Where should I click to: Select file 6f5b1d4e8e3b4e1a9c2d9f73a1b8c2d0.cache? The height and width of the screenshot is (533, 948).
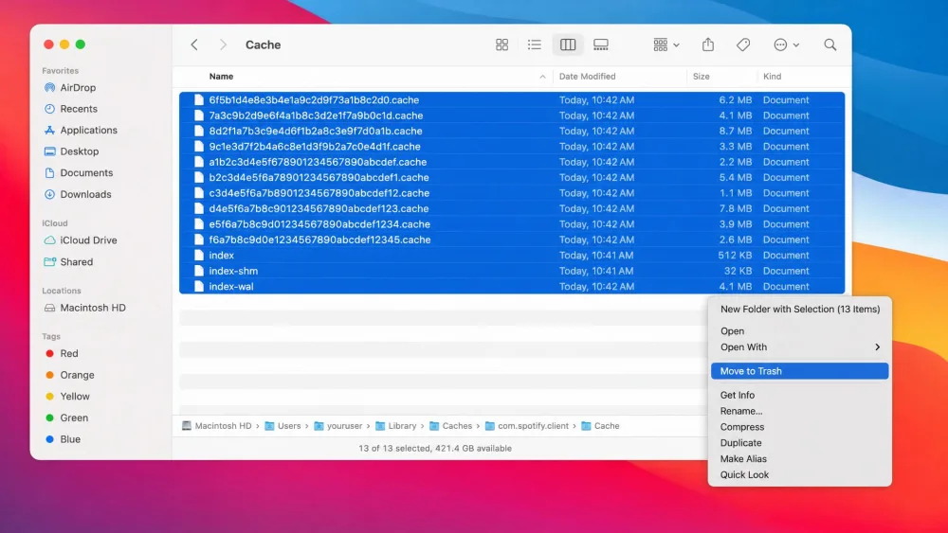(512, 100)
